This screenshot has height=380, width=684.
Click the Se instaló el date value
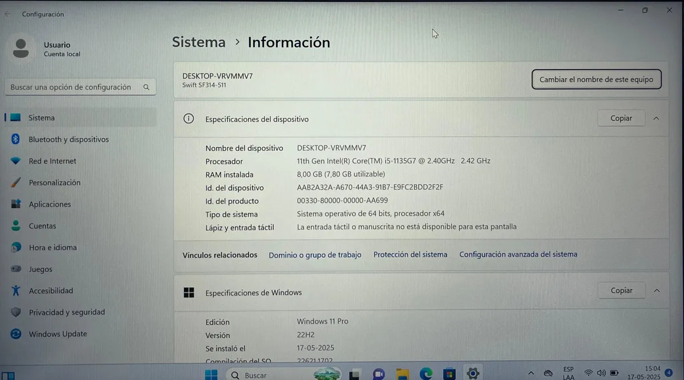tap(315, 348)
